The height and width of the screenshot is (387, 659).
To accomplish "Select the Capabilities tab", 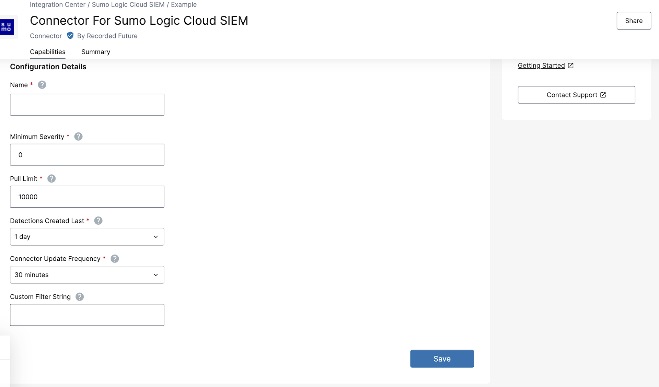I will pyautogui.click(x=47, y=52).
